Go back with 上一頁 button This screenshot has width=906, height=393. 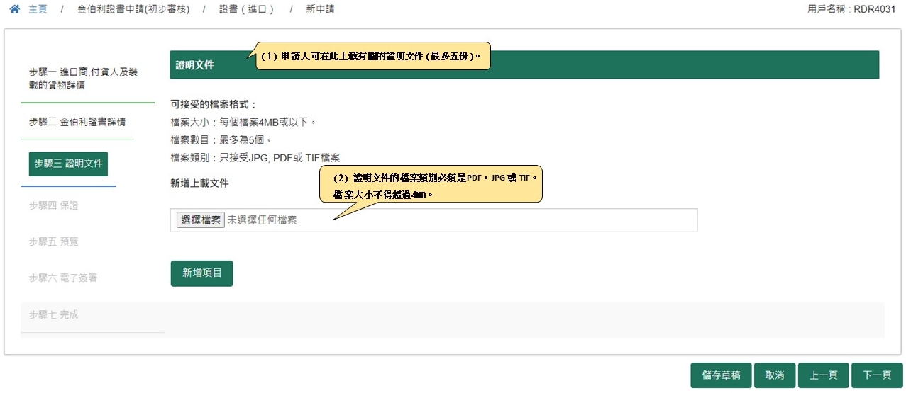(x=823, y=375)
